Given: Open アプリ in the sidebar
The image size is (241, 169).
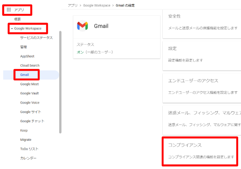Looking at the screenshot, I should [x=19, y=10].
